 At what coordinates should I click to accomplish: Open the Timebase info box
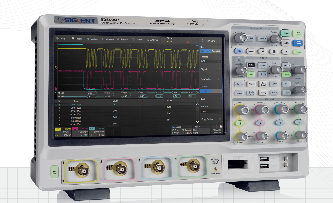pos(181,130)
